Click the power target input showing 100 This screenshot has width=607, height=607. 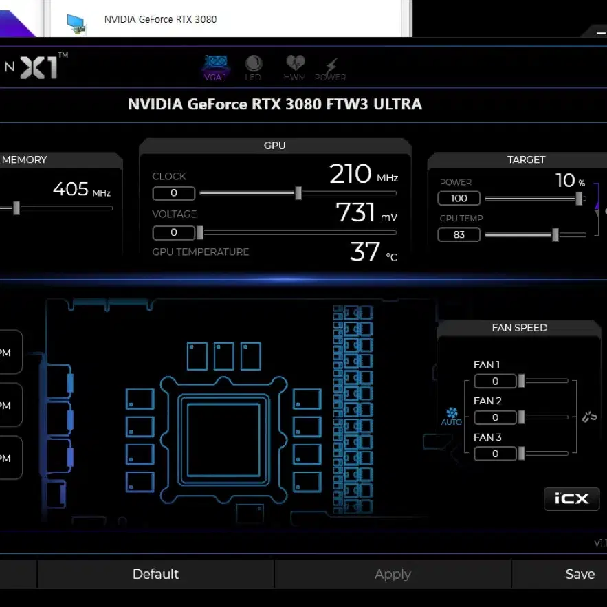(459, 198)
